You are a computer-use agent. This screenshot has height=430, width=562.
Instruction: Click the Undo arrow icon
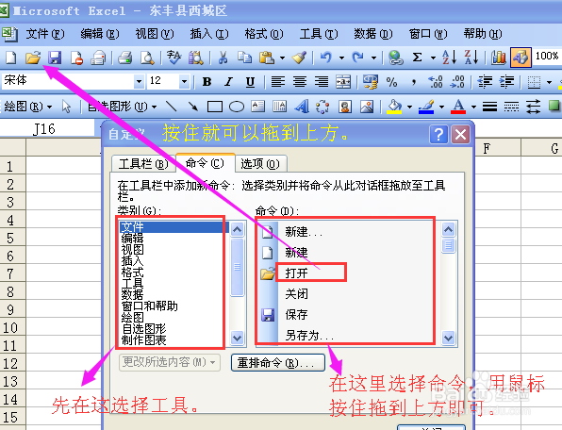[326, 58]
